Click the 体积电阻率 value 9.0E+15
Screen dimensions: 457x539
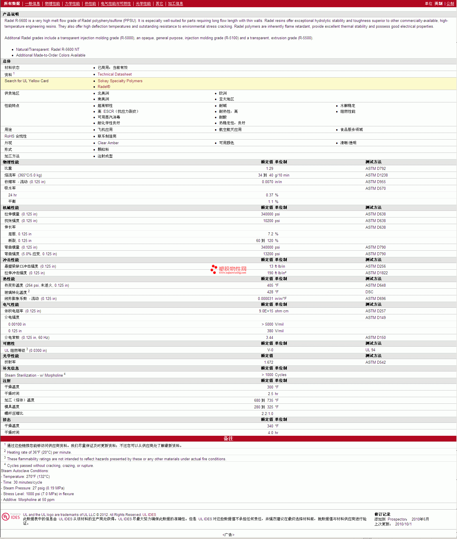tap(266, 311)
